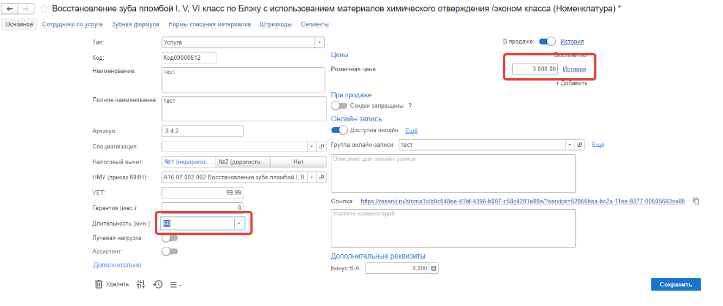Expand the Тип dropdown list
The image size is (723, 306).
coord(319,42)
